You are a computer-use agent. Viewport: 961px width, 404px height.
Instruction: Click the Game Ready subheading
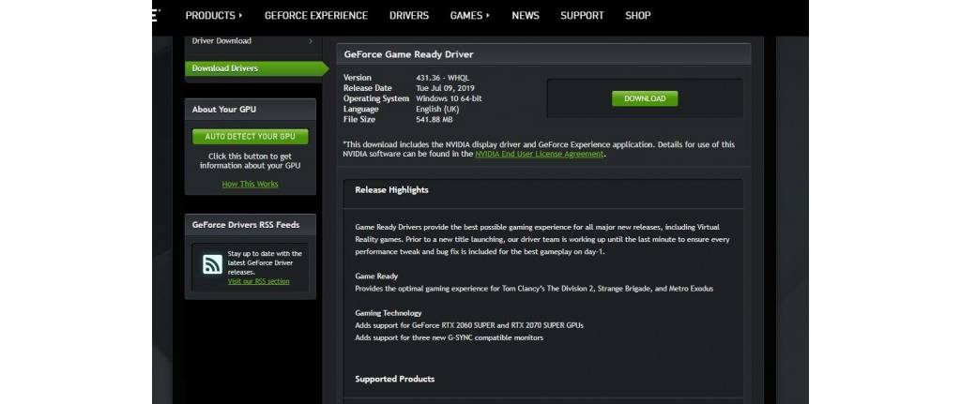click(x=376, y=277)
